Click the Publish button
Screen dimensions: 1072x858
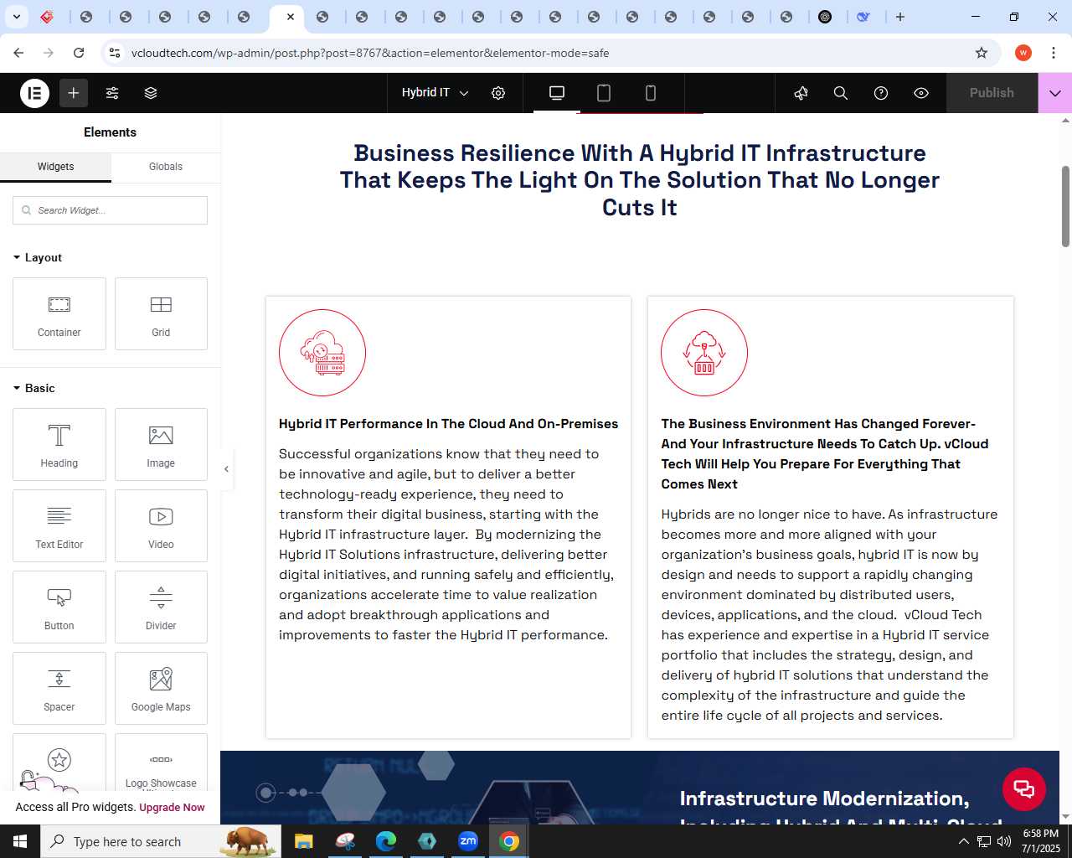click(992, 93)
